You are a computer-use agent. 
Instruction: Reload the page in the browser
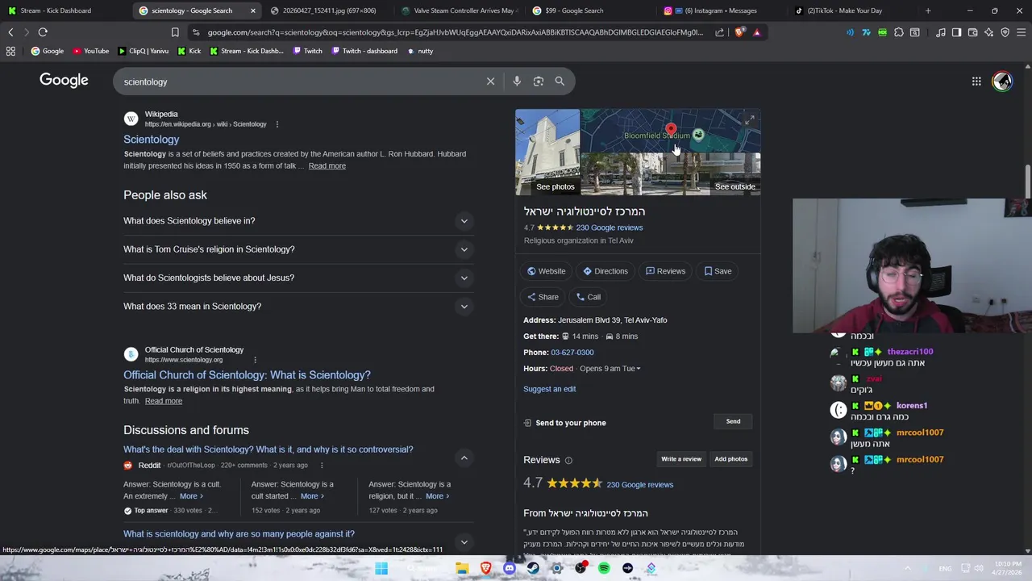(43, 32)
